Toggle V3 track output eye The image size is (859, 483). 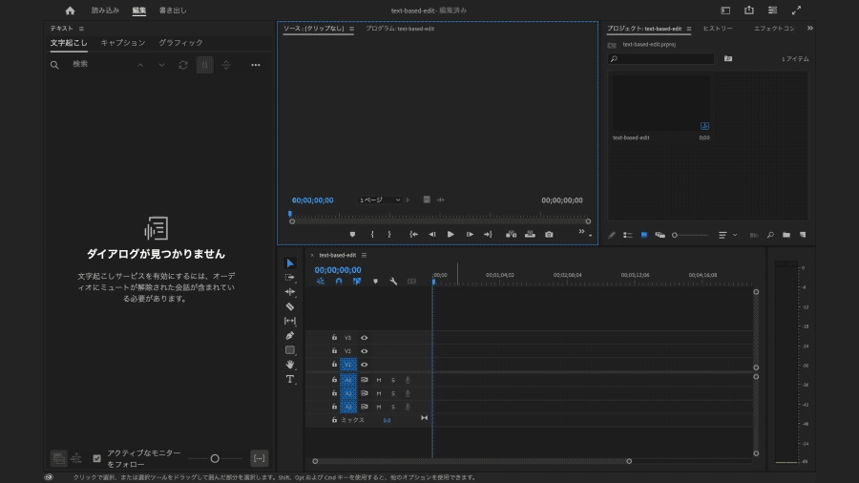coord(364,338)
